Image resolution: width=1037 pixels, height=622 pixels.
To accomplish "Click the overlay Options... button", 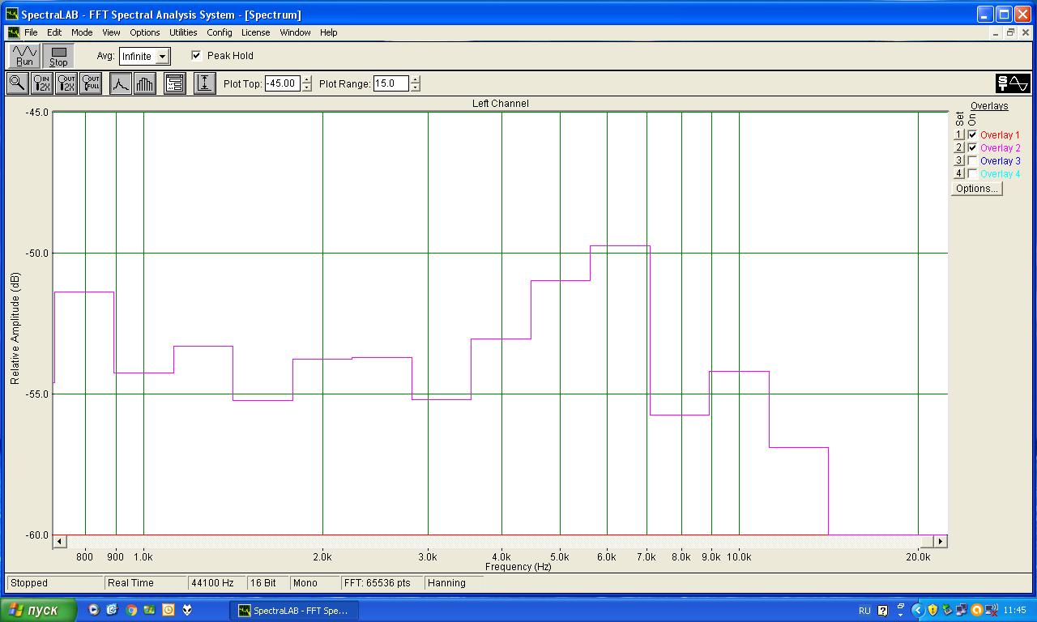I will 976,189.
